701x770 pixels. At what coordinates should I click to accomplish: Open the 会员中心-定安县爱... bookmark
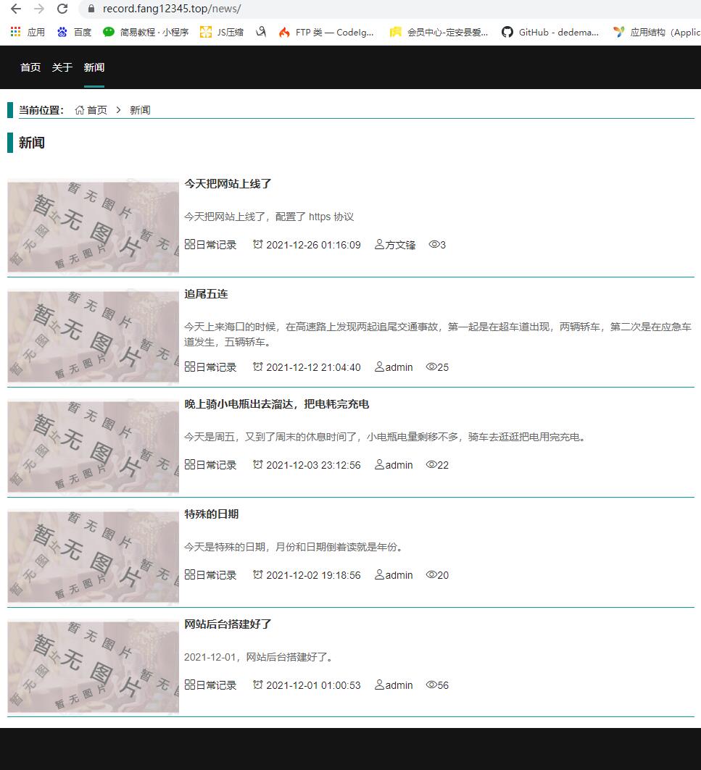pyautogui.click(x=439, y=33)
